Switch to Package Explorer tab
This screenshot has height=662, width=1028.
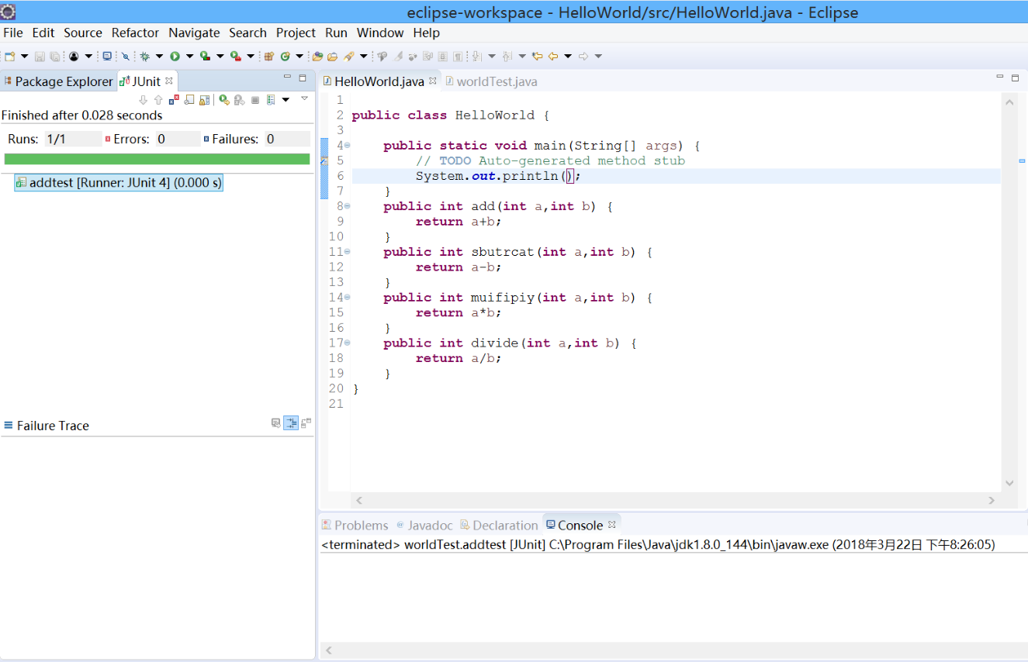click(58, 81)
